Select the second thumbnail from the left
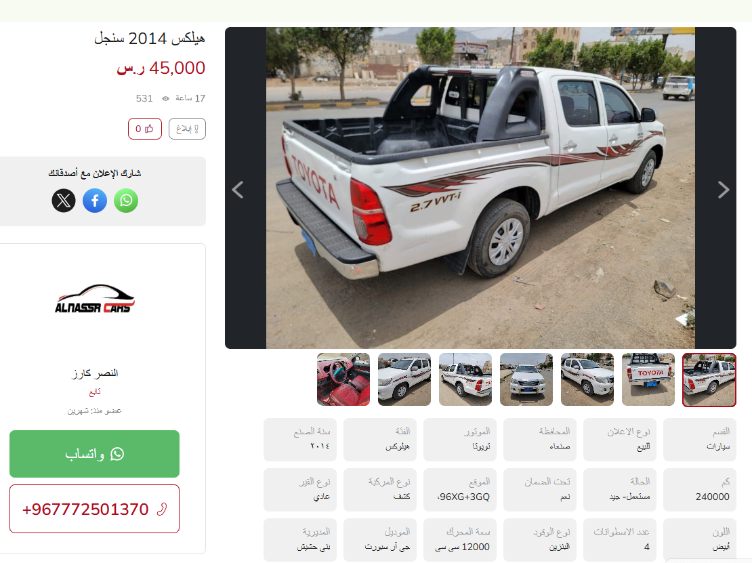The height and width of the screenshot is (563, 752). coord(404,379)
